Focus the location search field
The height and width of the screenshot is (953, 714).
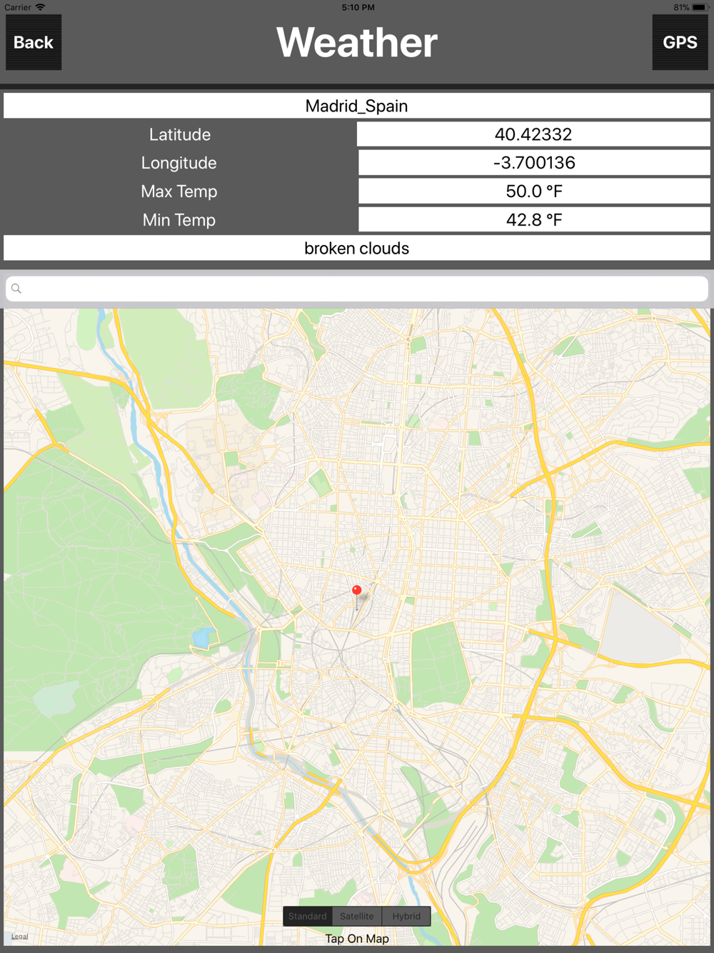357,289
